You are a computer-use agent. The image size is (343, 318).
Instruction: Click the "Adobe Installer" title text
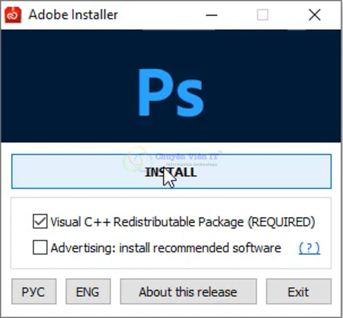point(73,15)
